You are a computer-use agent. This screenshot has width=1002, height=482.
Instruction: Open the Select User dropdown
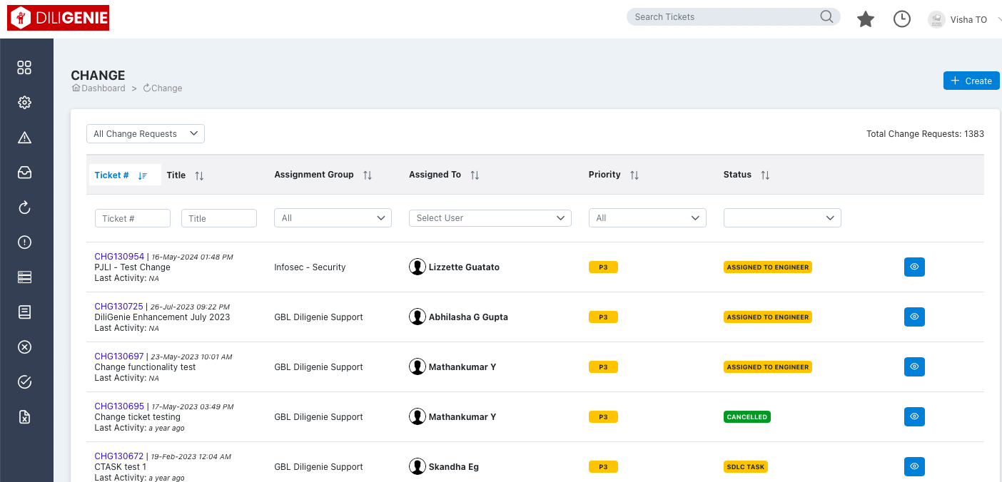(490, 217)
